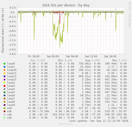Click vda average value '13.28 / 57.63'

click(x=90, y=115)
